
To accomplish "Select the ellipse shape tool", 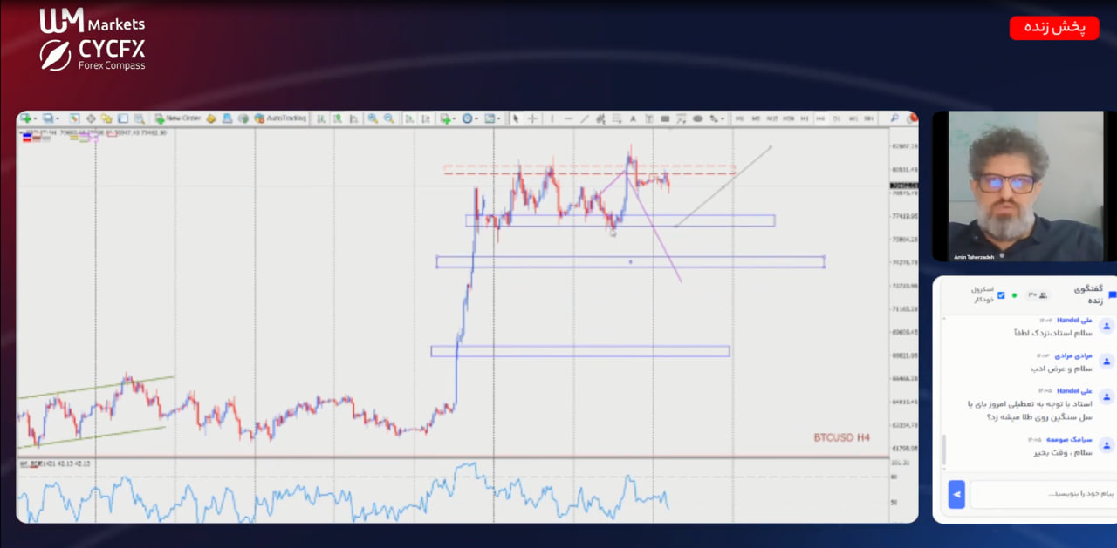I will click(x=698, y=118).
